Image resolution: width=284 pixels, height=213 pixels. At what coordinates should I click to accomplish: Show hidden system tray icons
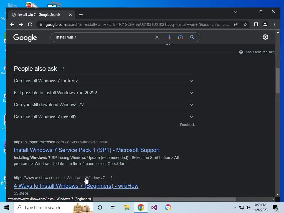point(235,207)
